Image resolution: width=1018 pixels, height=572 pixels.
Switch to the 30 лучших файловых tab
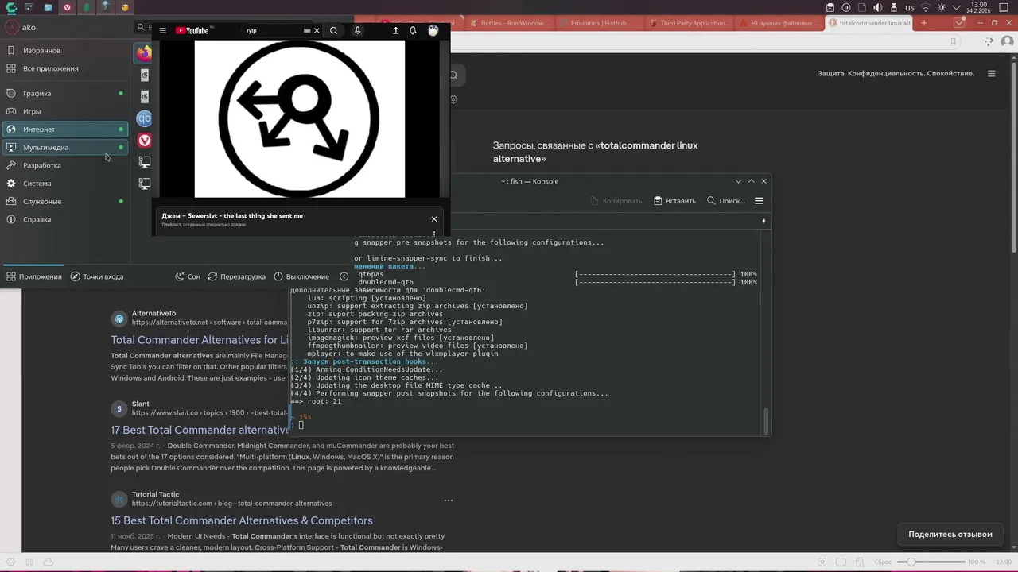coord(779,23)
